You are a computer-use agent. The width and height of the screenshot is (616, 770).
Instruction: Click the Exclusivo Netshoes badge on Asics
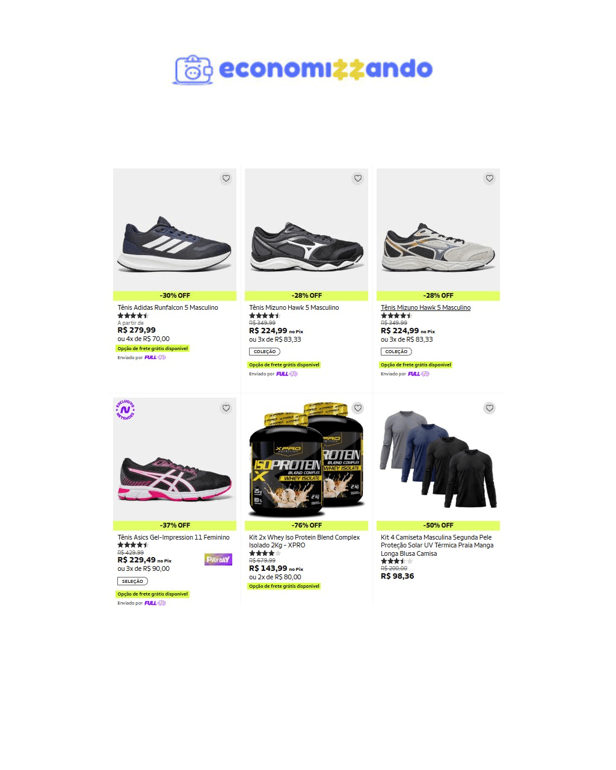pyautogui.click(x=125, y=410)
